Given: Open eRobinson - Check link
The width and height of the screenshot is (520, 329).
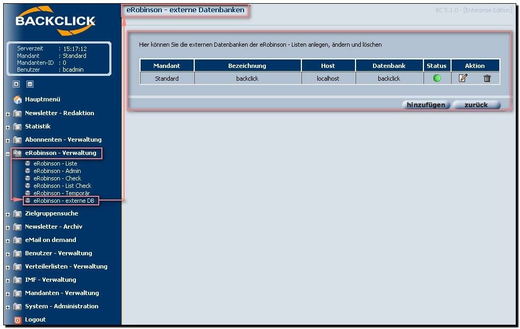Looking at the screenshot, I should tap(57, 178).
